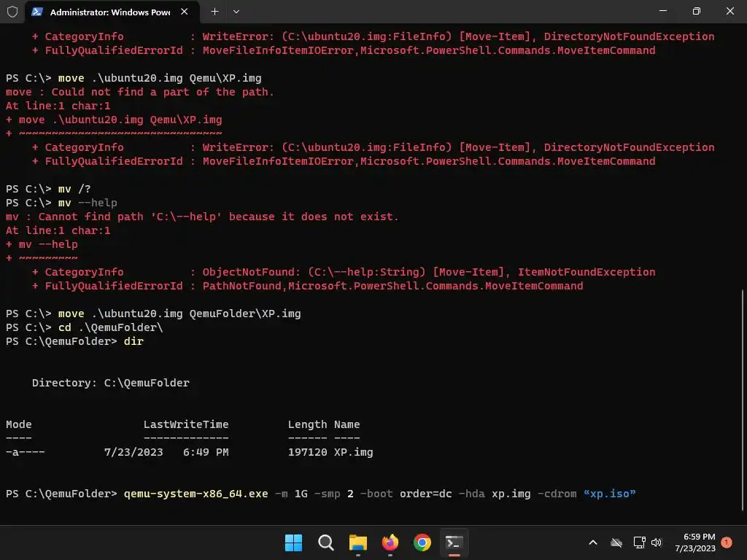Image resolution: width=747 pixels, height=560 pixels.
Task: Click the -a---- mode value
Action: pyautogui.click(x=26, y=452)
